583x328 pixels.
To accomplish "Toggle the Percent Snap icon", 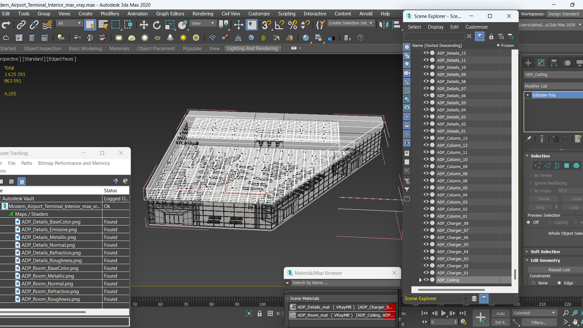I will [x=292, y=25].
